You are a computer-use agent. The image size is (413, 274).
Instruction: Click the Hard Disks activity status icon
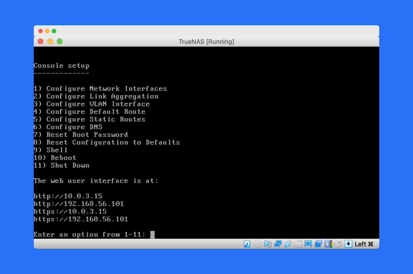pyautogui.click(x=247, y=244)
